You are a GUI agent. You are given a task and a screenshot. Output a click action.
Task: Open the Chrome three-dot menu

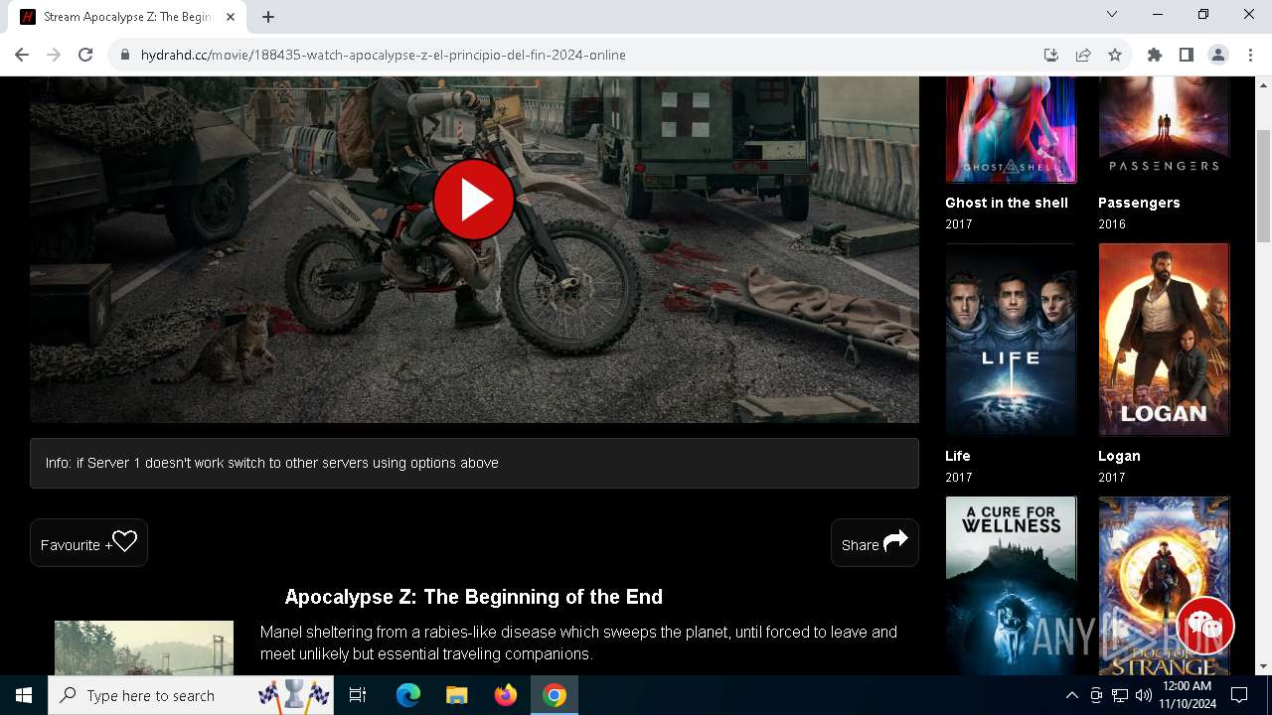(x=1250, y=55)
